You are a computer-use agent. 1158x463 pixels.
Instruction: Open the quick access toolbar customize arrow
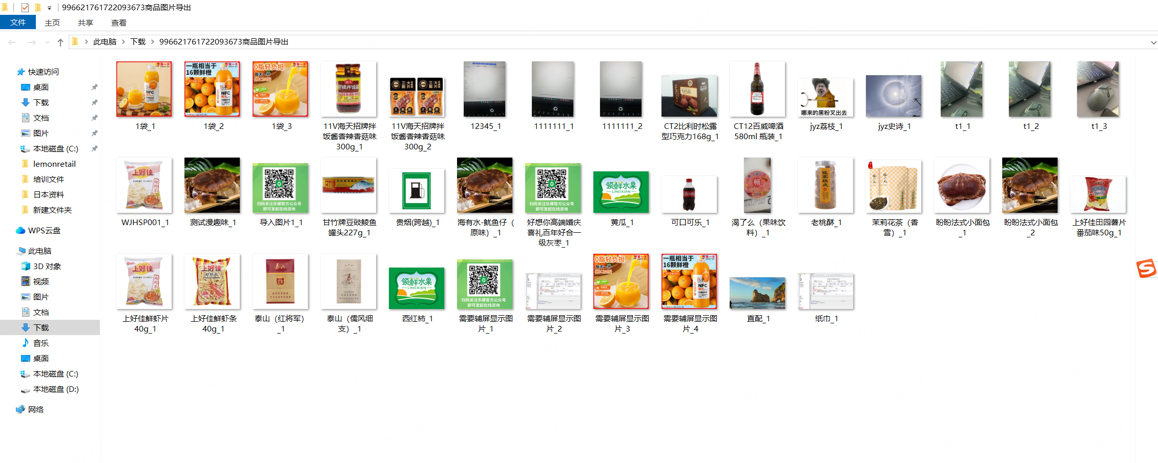(x=49, y=8)
